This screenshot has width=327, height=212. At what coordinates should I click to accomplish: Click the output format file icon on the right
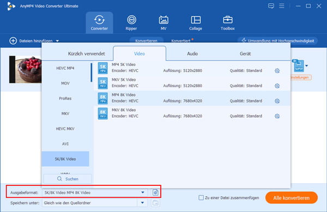pyautogui.click(x=298, y=65)
